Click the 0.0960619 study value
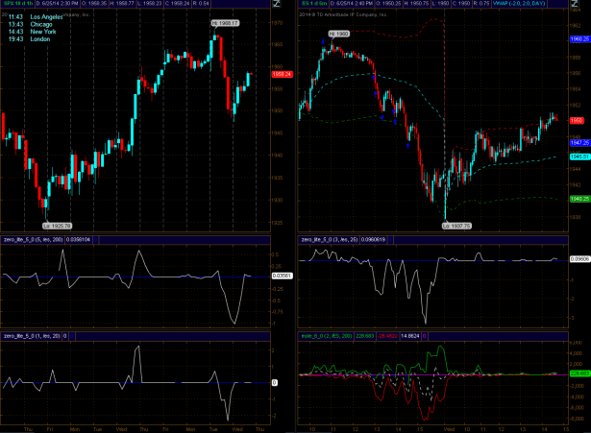The width and height of the screenshot is (591, 433). pos(374,239)
